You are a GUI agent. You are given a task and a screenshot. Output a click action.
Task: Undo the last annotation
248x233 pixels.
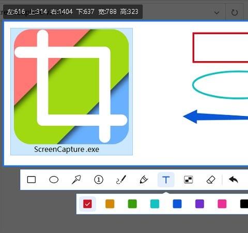point(234,180)
